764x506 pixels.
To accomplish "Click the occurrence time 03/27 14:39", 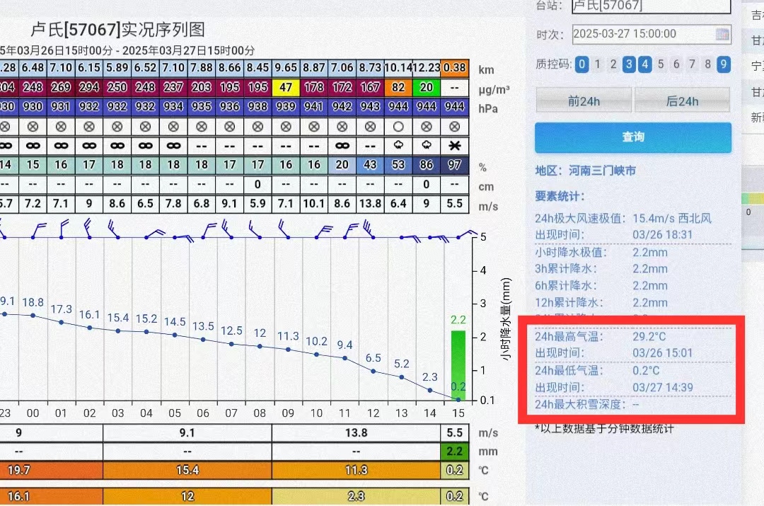I will [663, 388].
